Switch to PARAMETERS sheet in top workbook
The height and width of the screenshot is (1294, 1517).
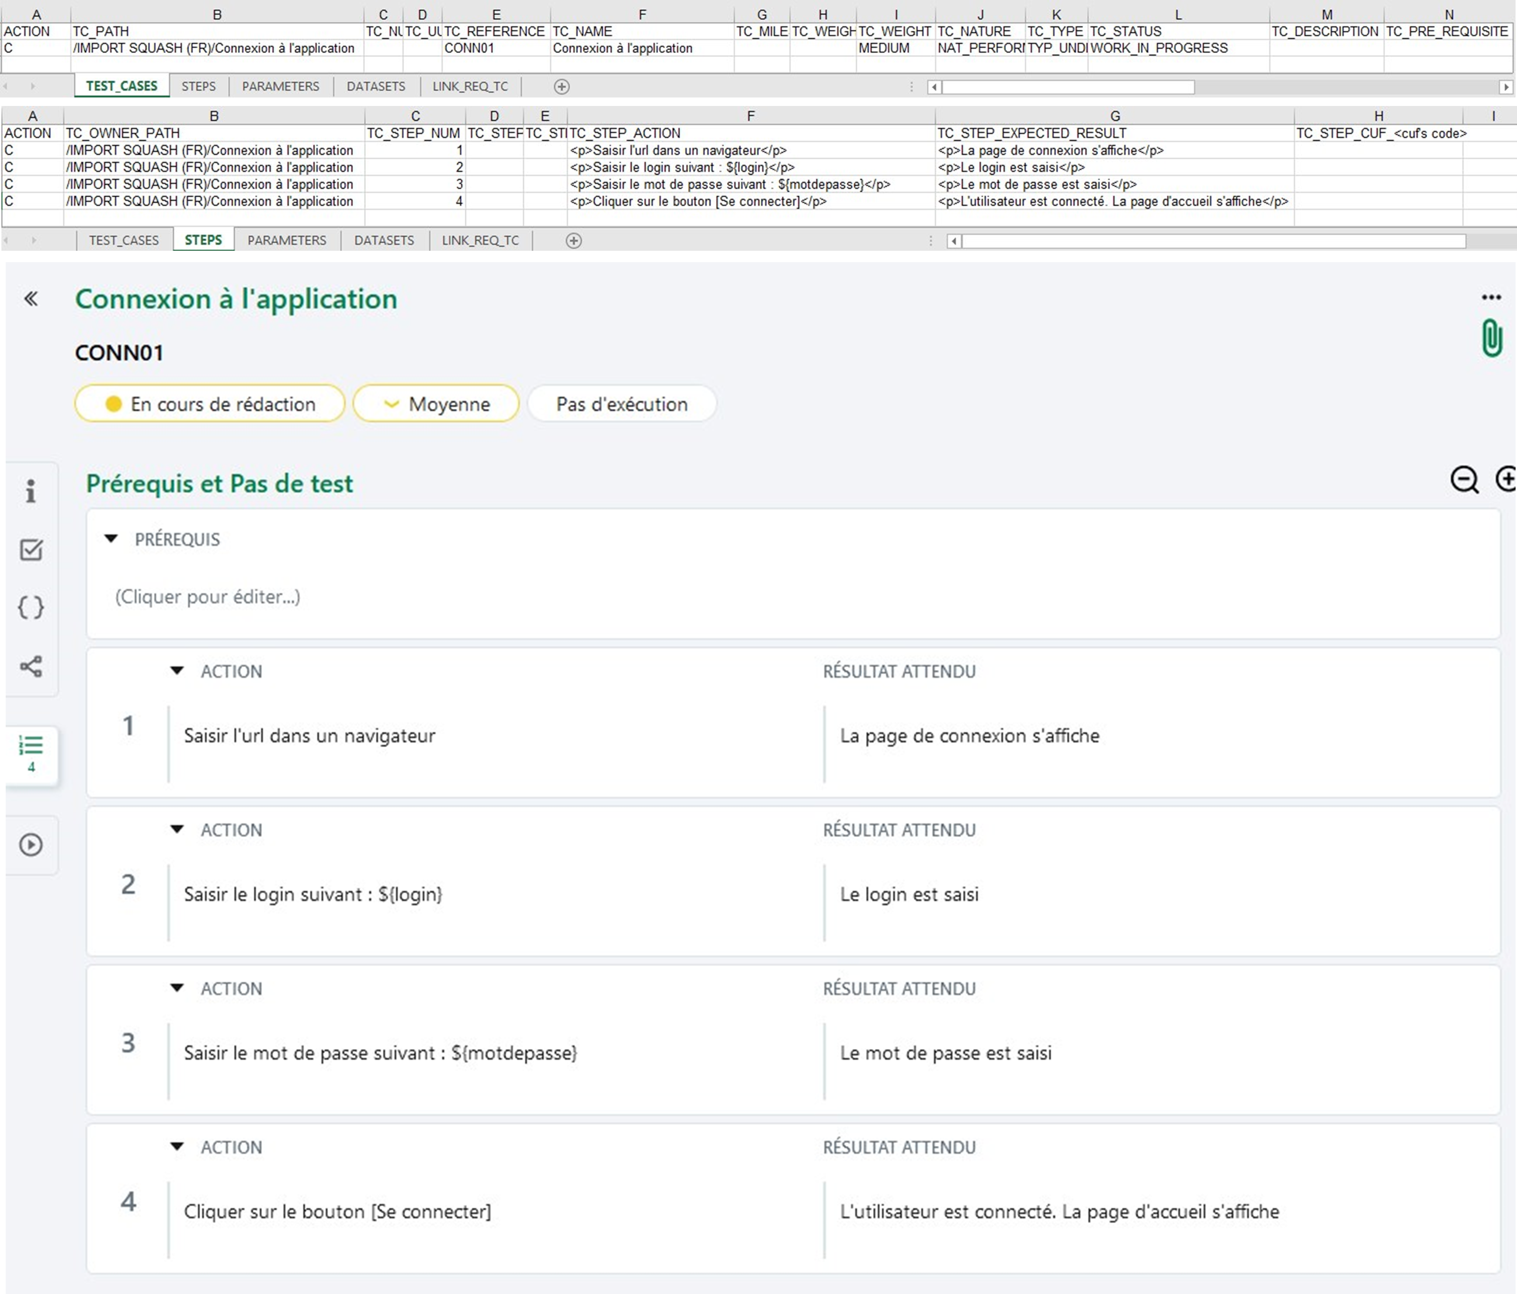(281, 87)
